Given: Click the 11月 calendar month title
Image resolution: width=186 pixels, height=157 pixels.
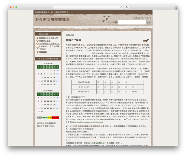Looking at the screenshot, I should coord(48,91).
